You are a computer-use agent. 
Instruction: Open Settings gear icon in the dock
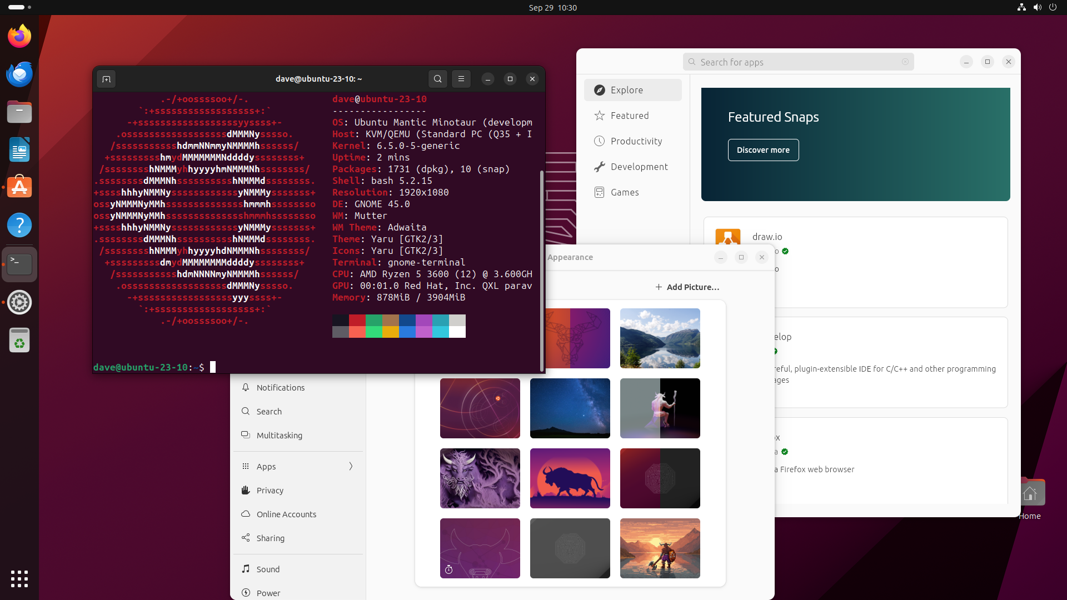click(x=19, y=302)
